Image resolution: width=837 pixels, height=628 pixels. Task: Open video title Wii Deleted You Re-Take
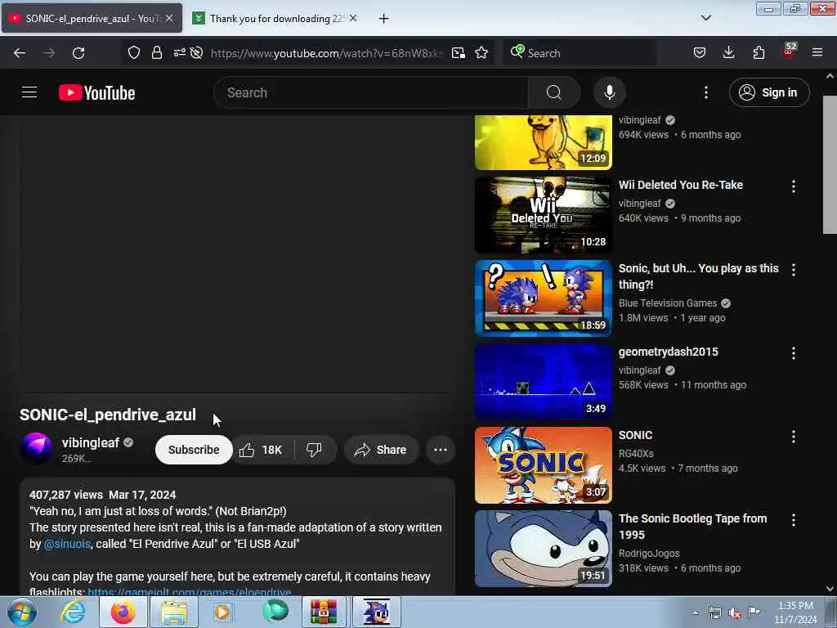[681, 185]
